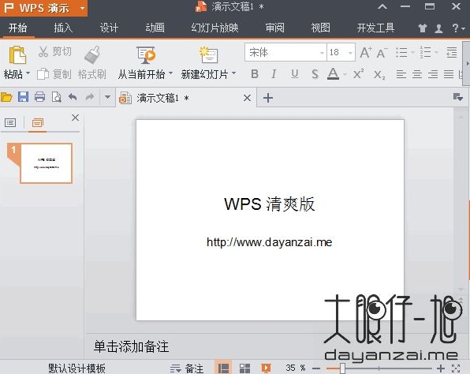The height and width of the screenshot is (374, 470).
Task: Apply subscript X₂ formatting
Action: [x=379, y=74]
